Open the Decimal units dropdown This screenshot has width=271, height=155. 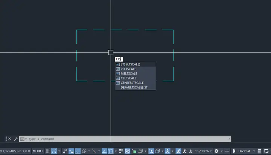click(x=247, y=151)
